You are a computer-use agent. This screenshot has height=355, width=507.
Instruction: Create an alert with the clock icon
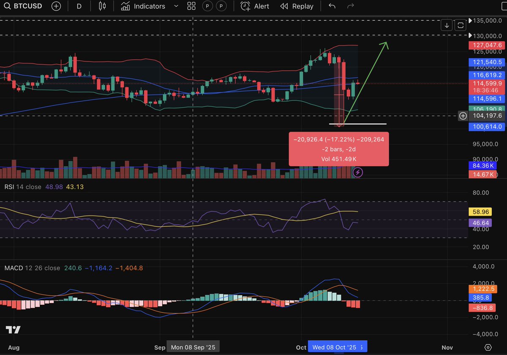coord(245,6)
